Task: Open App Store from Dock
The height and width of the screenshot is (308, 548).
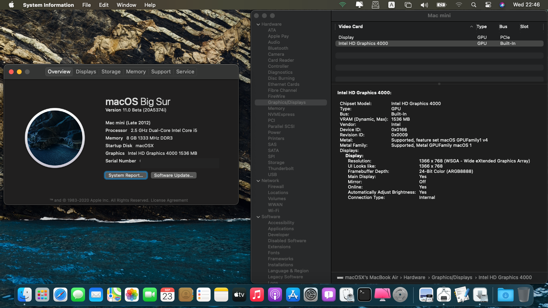Action: click(x=293, y=295)
